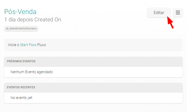Select the atendimentoHumano group label text

(23, 29)
